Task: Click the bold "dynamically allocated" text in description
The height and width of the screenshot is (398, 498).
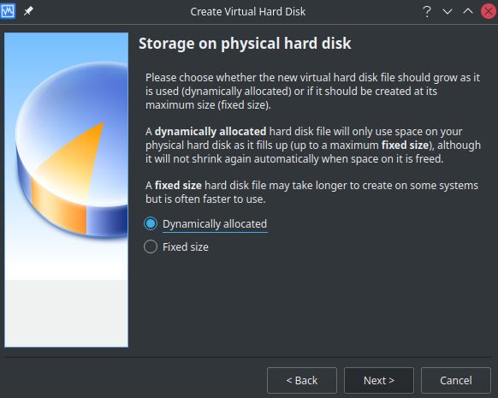Action: tap(210, 132)
